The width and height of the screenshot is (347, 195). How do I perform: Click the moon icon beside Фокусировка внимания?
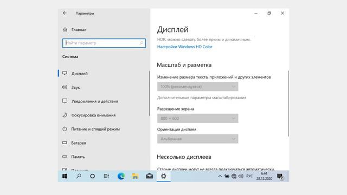[x=65, y=115]
